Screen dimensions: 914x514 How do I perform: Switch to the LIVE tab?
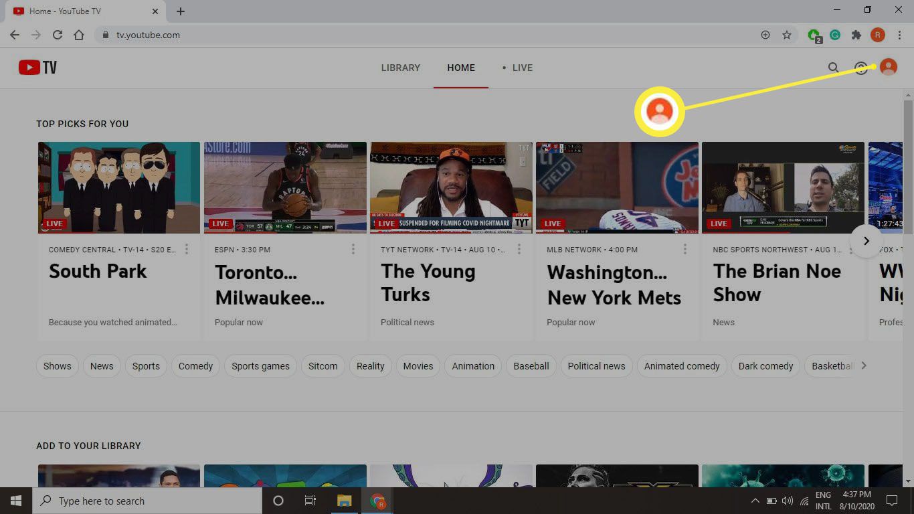518,68
